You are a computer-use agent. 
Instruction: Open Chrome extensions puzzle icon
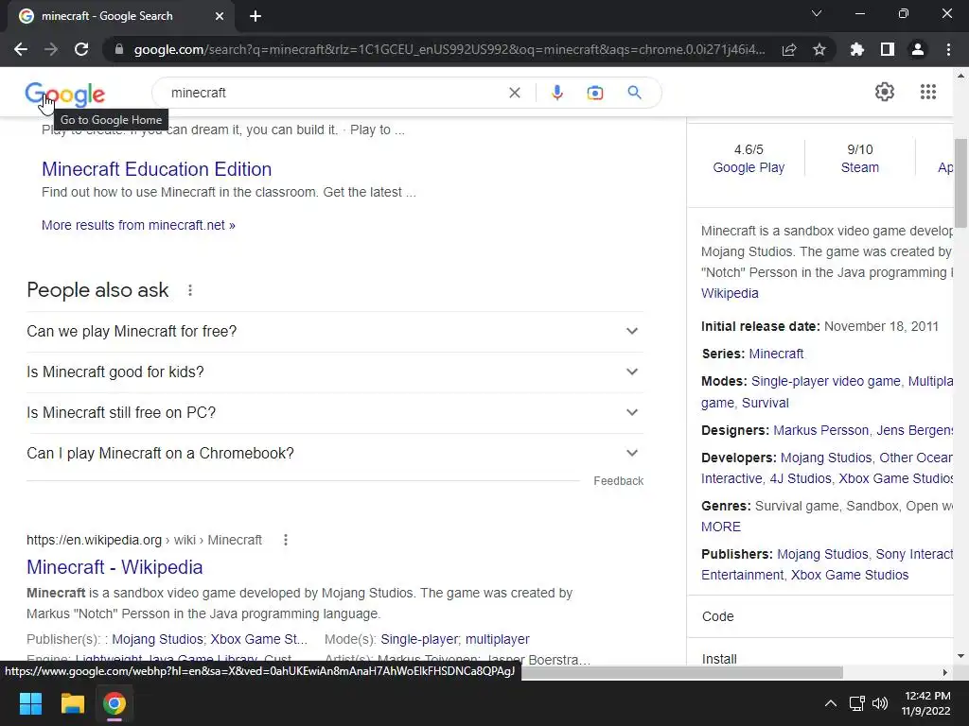tap(856, 49)
